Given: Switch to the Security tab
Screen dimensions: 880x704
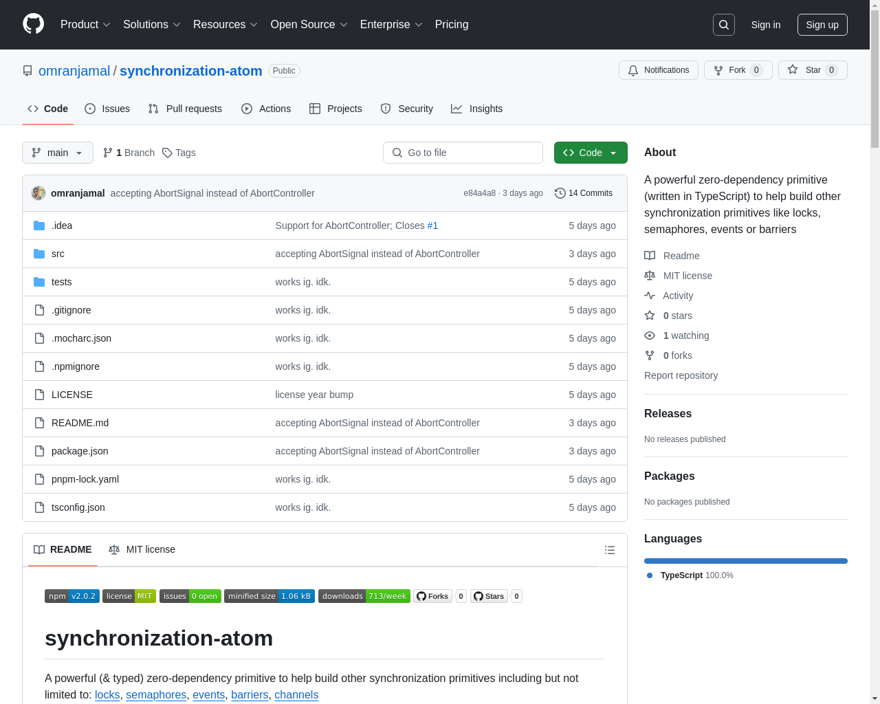Looking at the screenshot, I should click(x=407, y=109).
